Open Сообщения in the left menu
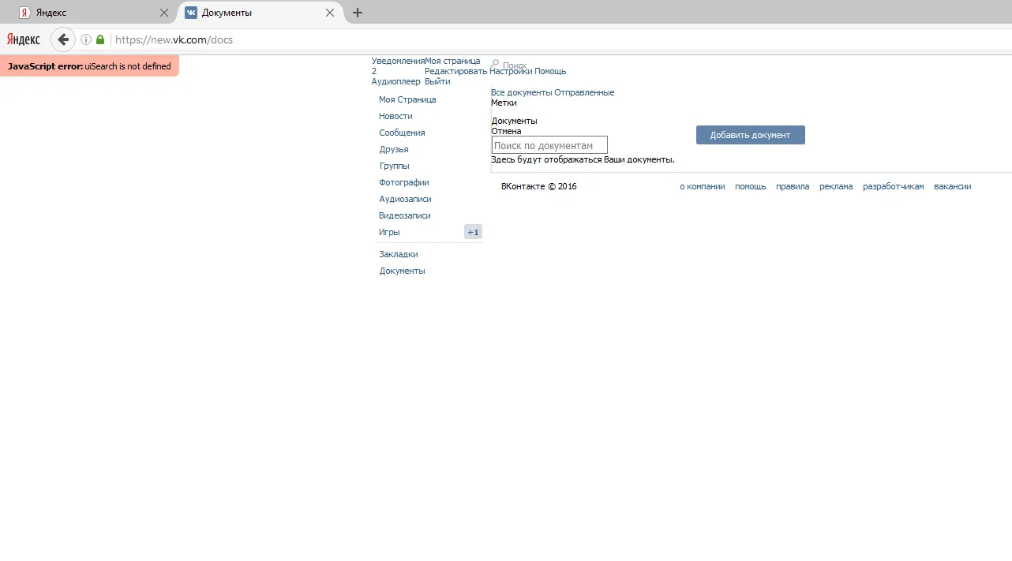The width and height of the screenshot is (1012, 561). point(402,133)
